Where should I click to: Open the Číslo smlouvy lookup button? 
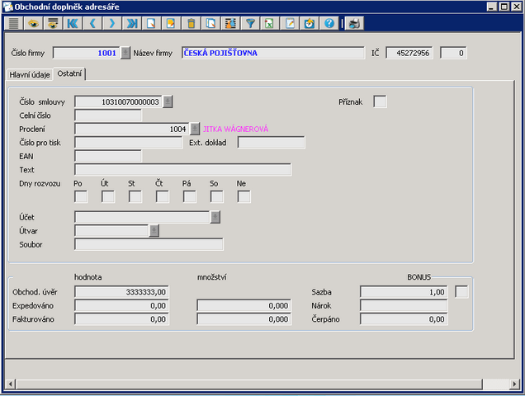pyautogui.click(x=168, y=101)
